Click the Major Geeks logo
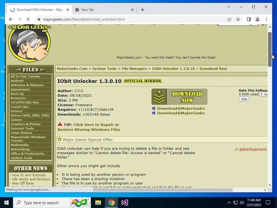 tap(29, 43)
